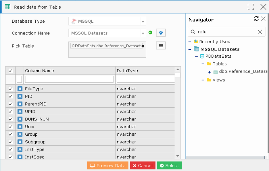Screen dimensions: 269x171
Task: Click the text type icon for Univ
Action: point(20,127)
